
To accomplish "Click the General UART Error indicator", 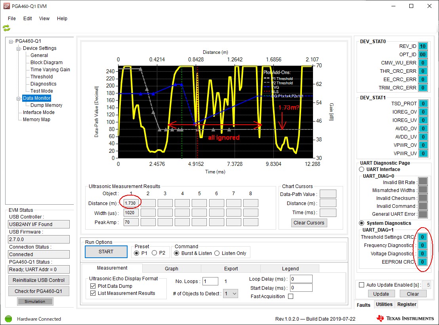I will tap(423, 214).
